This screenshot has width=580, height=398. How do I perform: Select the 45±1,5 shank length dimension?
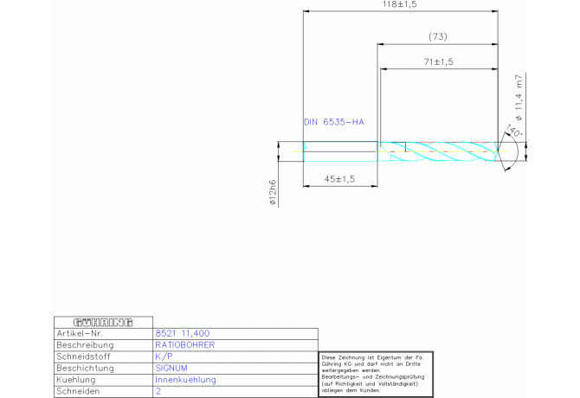[x=340, y=178]
